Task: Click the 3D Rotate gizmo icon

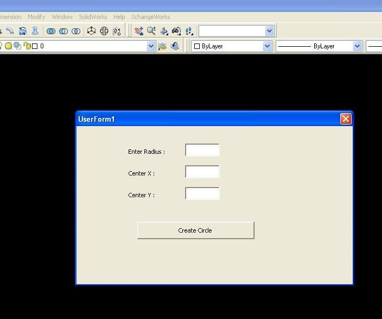Action: point(104,31)
